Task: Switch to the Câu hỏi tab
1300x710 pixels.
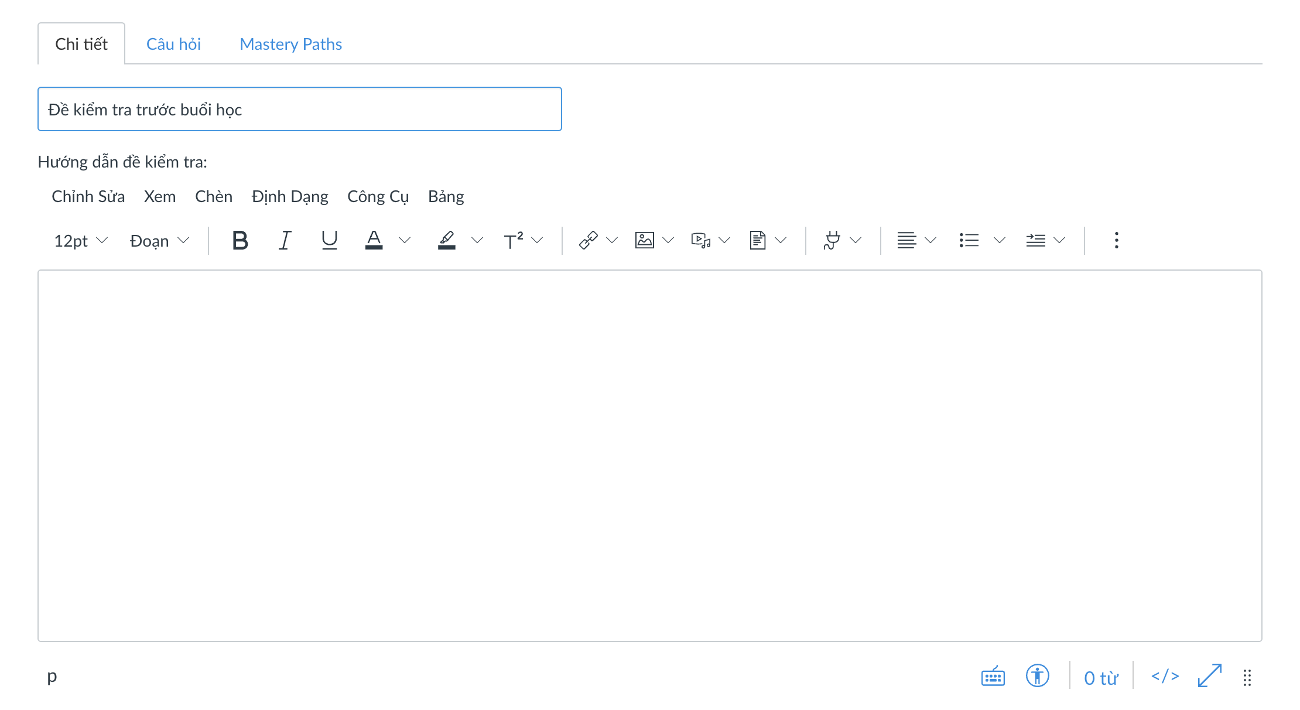Action: [x=173, y=45]
